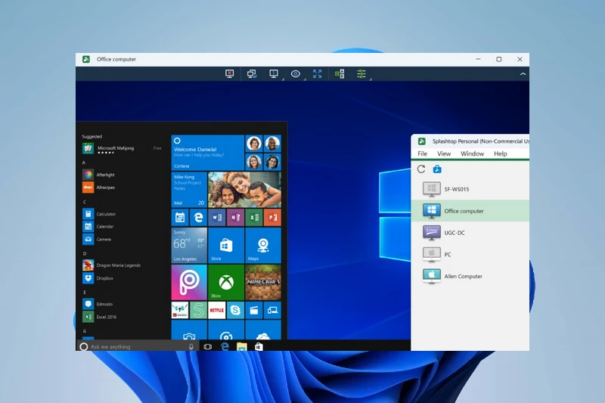The height and width of the screenshot is (403, 605).
Task: Select the PC entry in computer list
Action: (x=470, y=254)
